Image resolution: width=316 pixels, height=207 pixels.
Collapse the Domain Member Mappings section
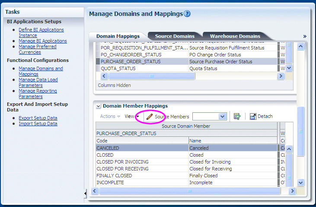(99, 106)
